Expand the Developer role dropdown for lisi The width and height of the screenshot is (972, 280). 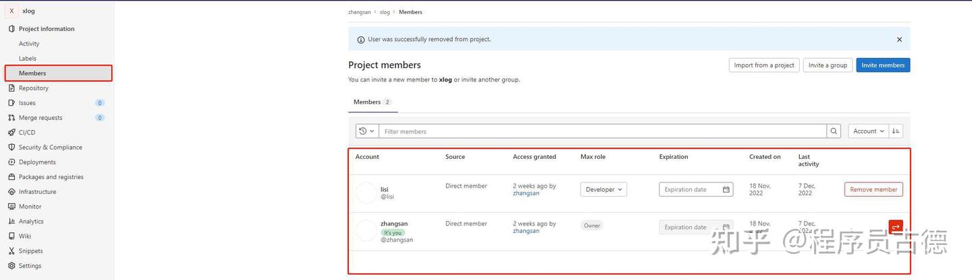tap(603, 190)
